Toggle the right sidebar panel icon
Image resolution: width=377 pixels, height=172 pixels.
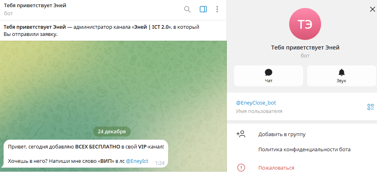(203, 9)
